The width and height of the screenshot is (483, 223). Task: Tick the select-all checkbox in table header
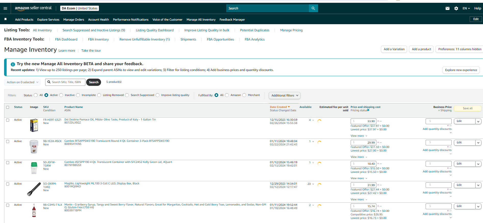tap(8, 107)
